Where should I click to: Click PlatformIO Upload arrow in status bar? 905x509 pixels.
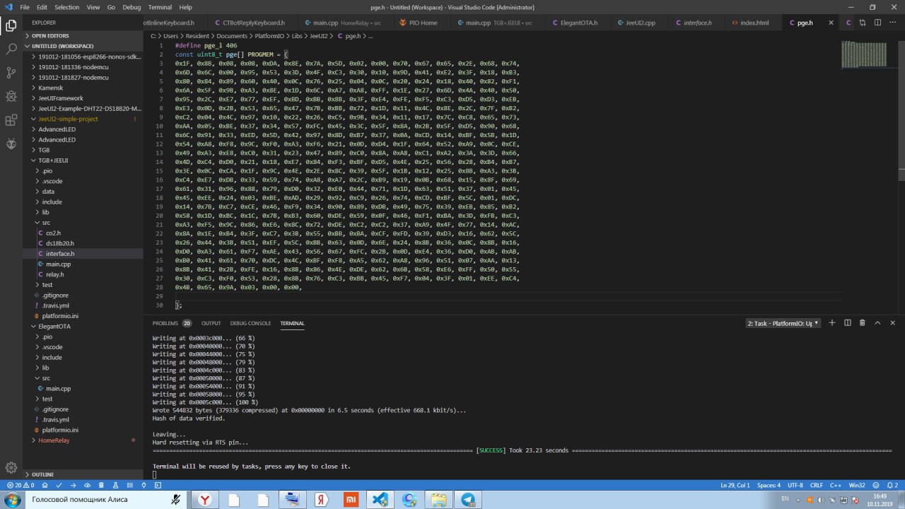pos(73,486)
